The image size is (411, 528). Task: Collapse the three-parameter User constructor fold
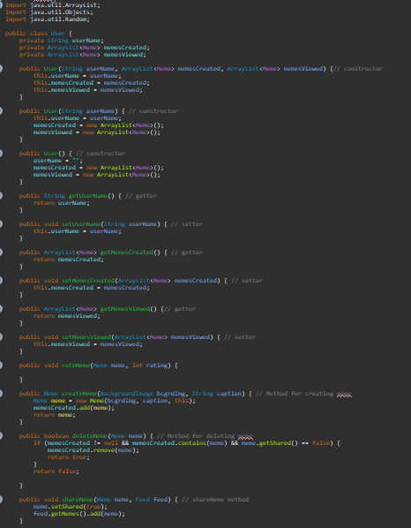click(1, 69)
